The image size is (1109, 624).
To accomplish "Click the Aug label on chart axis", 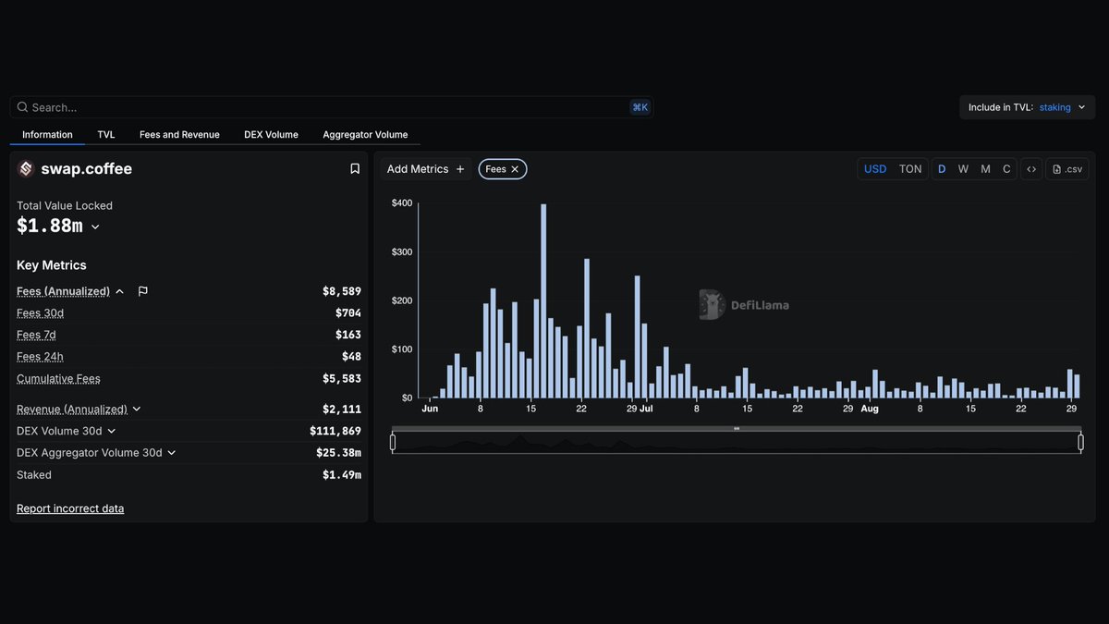I will point(870,409).
